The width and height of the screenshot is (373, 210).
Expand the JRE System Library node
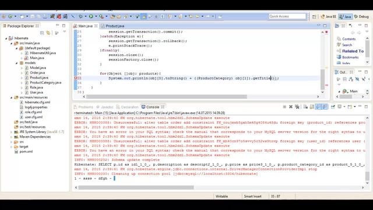(12, 132)
